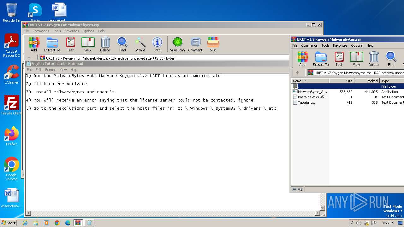This screenshot has height=227, width=404.
Task: Click the zip archive path address field
Action: (164, 58)
